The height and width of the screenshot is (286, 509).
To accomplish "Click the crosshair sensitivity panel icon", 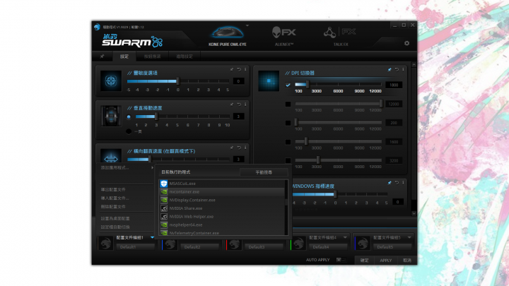I will coord(111,81).
